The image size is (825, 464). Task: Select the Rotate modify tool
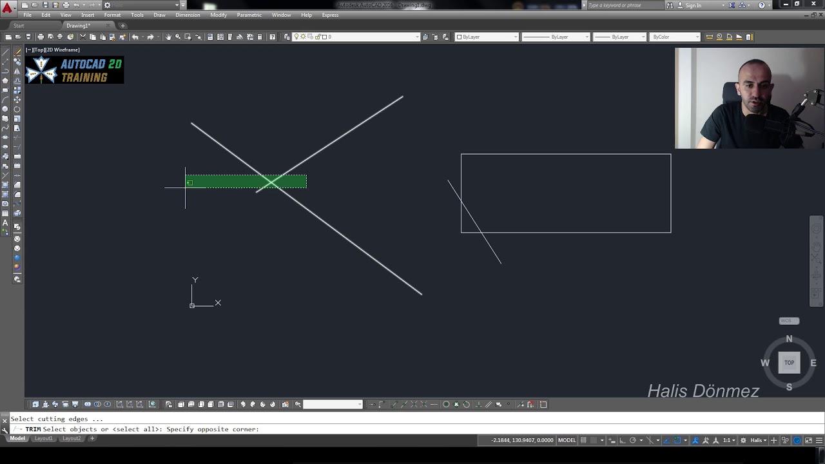(x=17, y=109)
